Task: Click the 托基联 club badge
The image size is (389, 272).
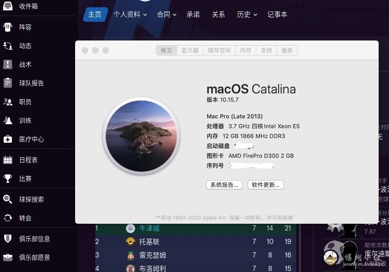Action: coord(131,241)
